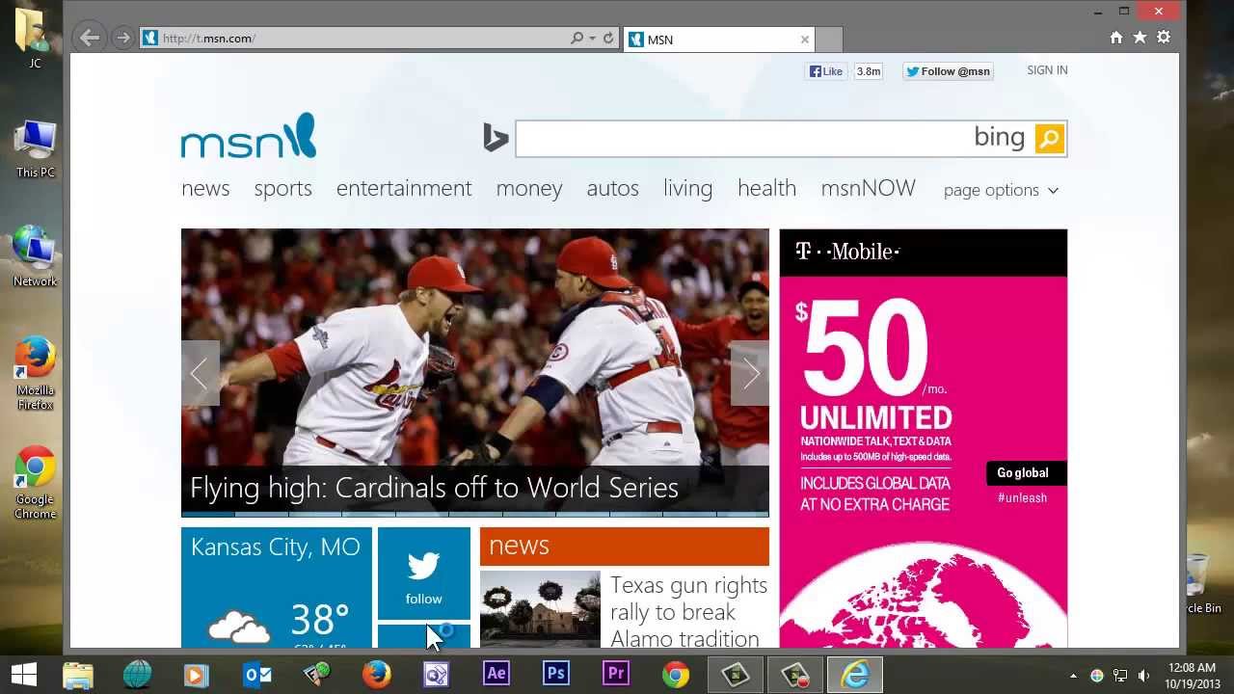This screenshot has height=694, width=1234.
Task: Launch Photoshop from the taskbar
Action: [556, 674]
